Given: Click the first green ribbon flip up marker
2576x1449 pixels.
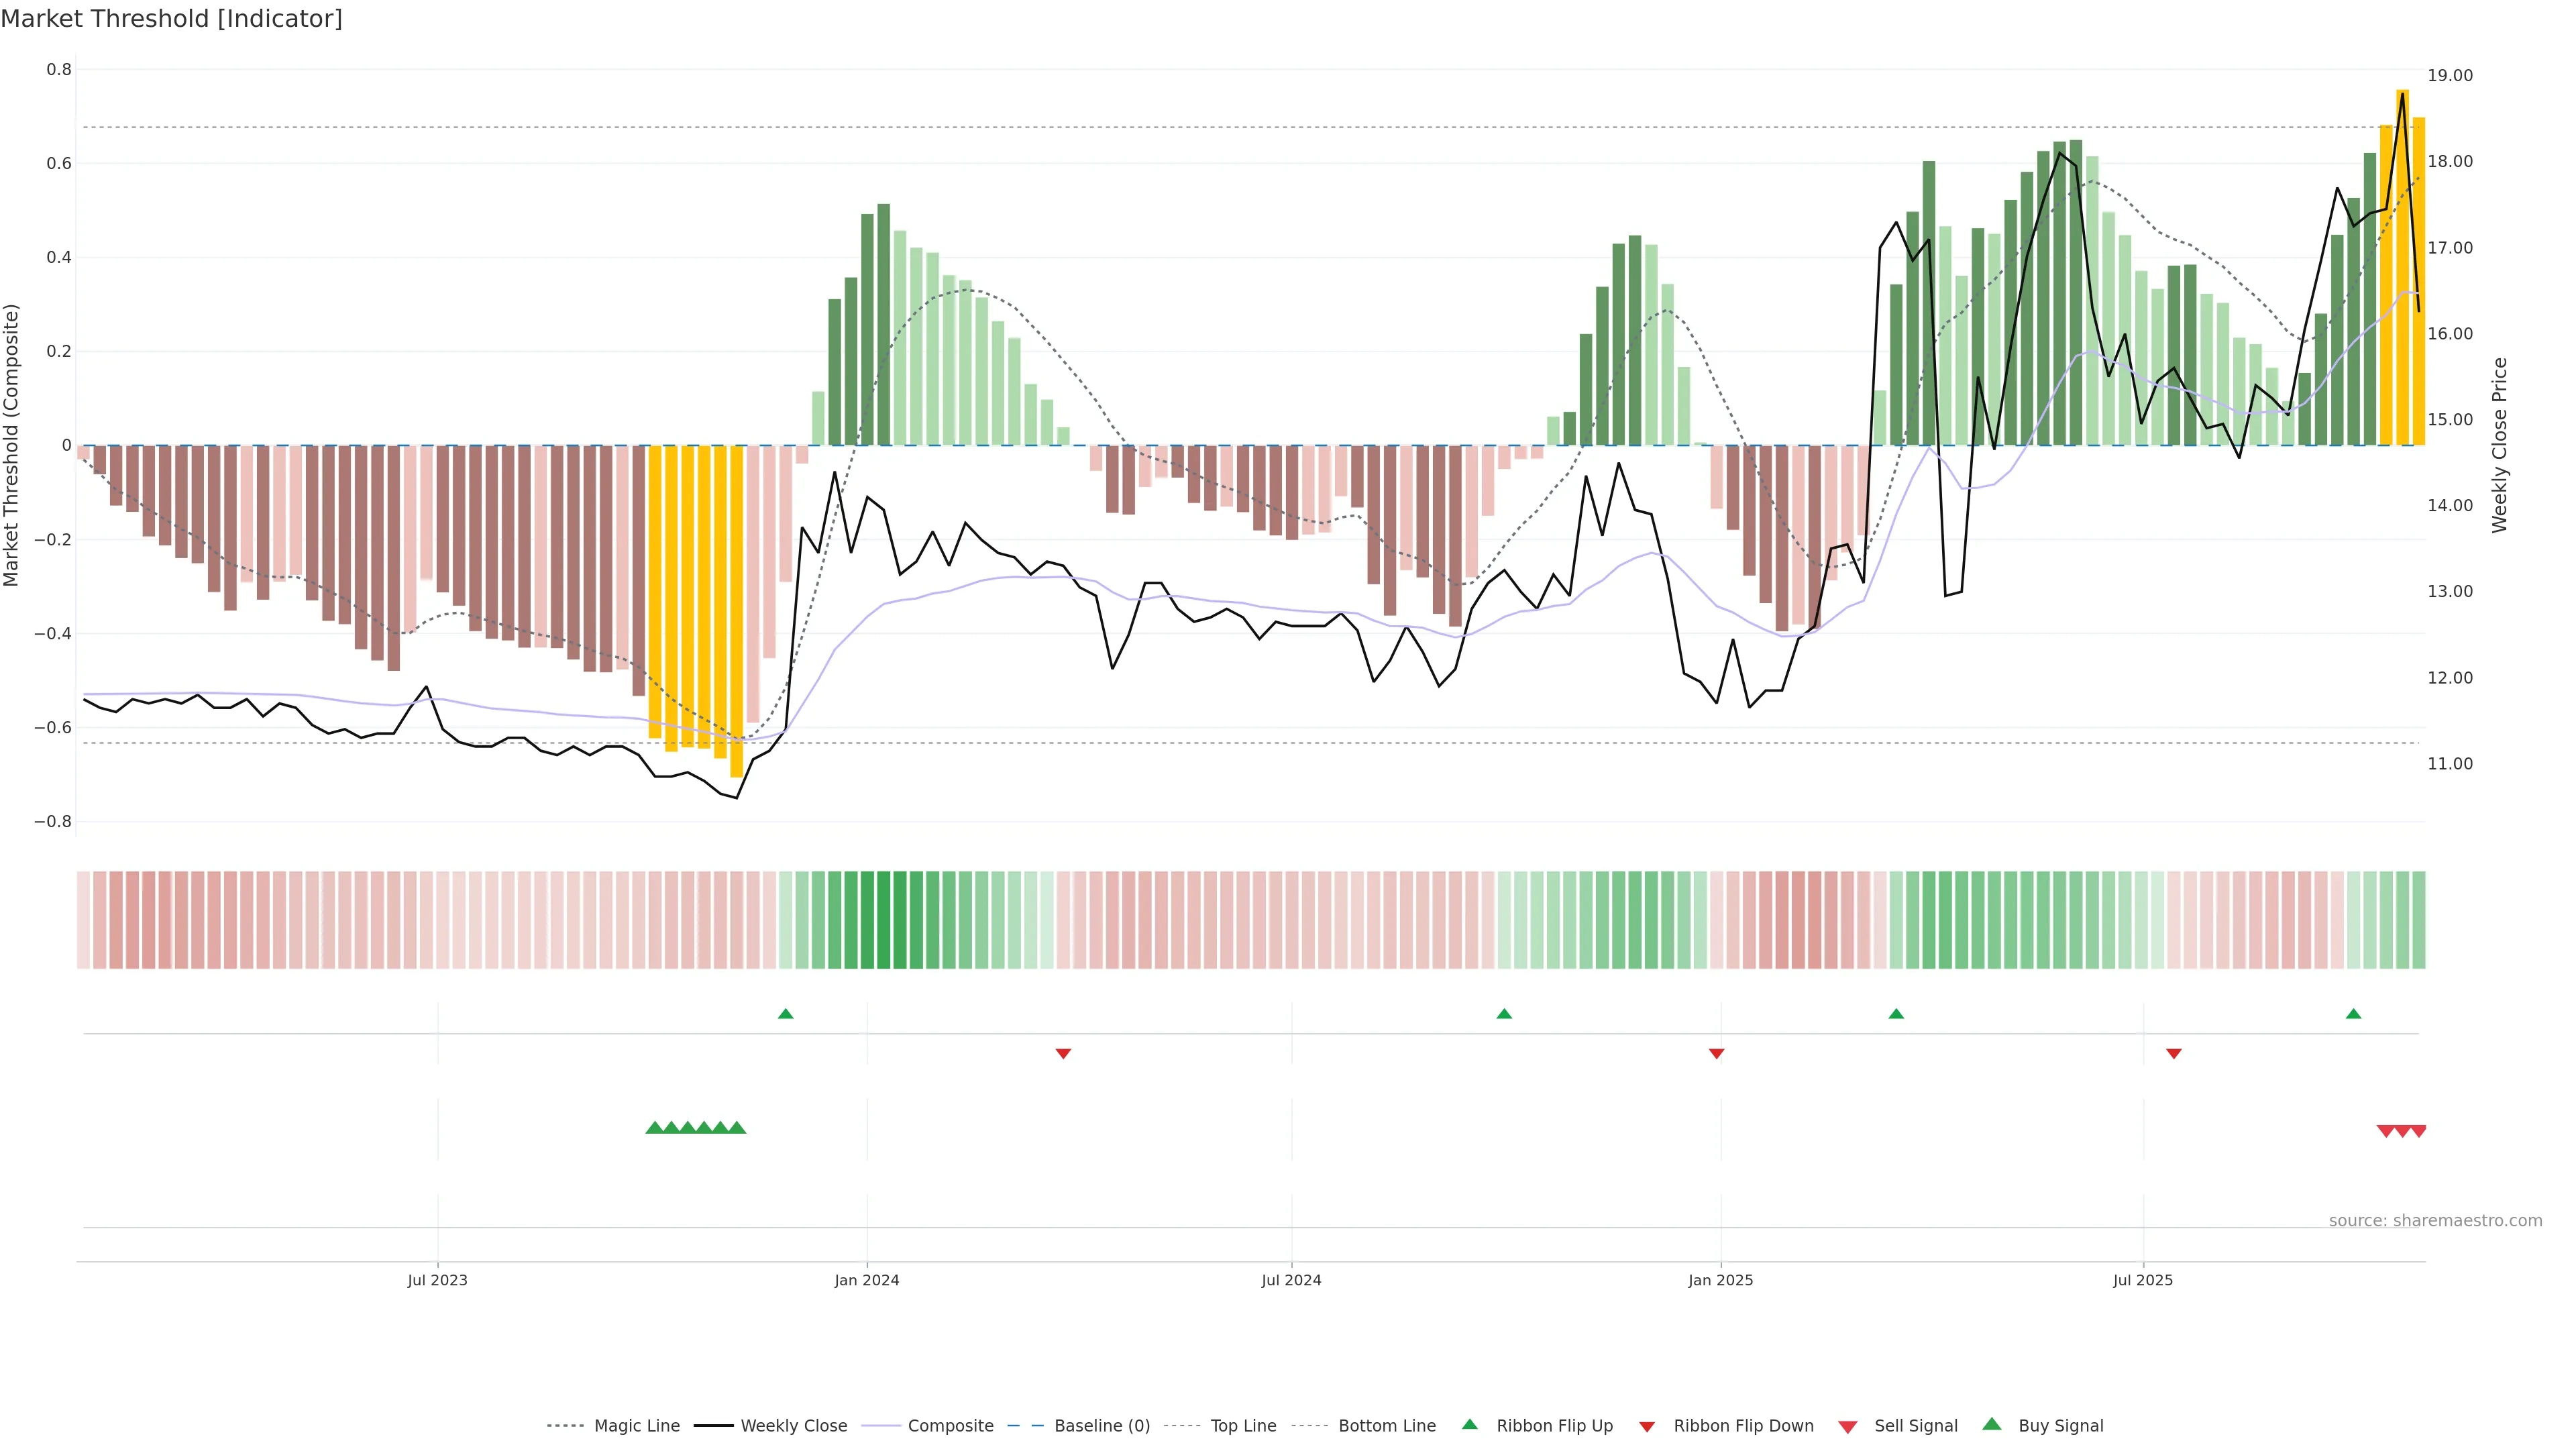Looking at the screenshot, I should pyautogui.click(x=785, y=1014).
